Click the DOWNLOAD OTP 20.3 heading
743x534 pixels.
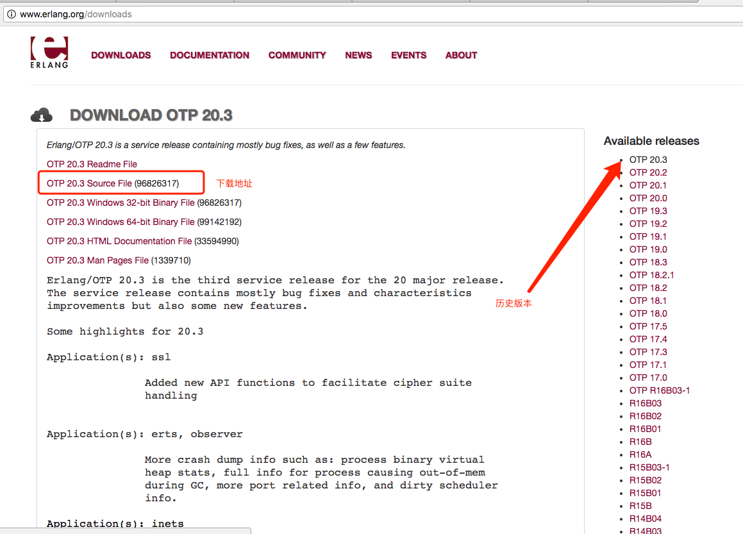tap(151, 115)
